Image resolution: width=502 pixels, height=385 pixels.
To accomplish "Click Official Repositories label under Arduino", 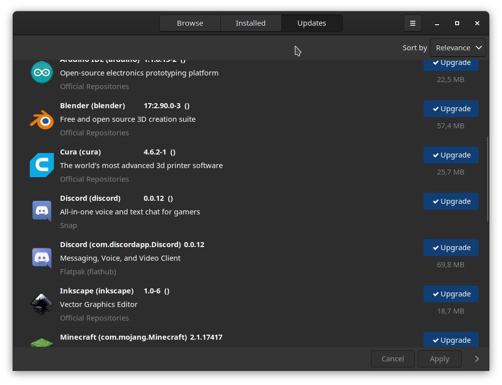I will [x=94, y=87].
